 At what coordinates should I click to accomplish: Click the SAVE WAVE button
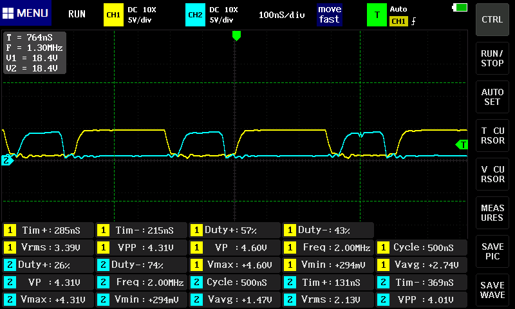pos(492,290)
